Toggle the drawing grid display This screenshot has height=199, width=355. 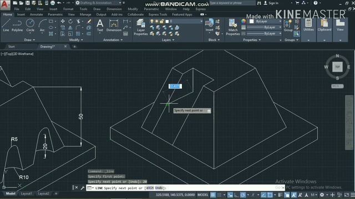pyautogui.click(x=213, y=195)
